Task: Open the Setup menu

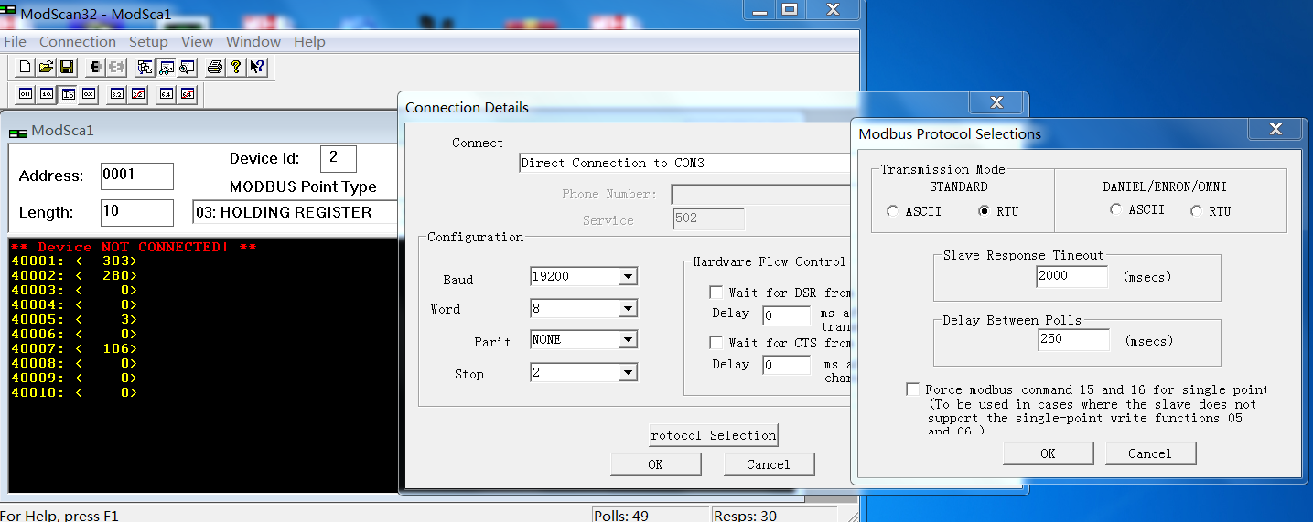Action: coord(148,41)
